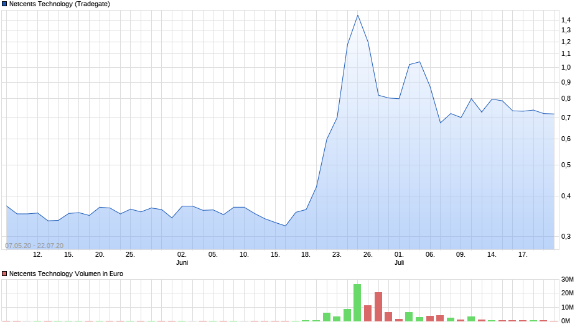The height and width of the screenshot is (327, 585).
Task: Click the '26.' date axis label
Action: coord(368,255)
